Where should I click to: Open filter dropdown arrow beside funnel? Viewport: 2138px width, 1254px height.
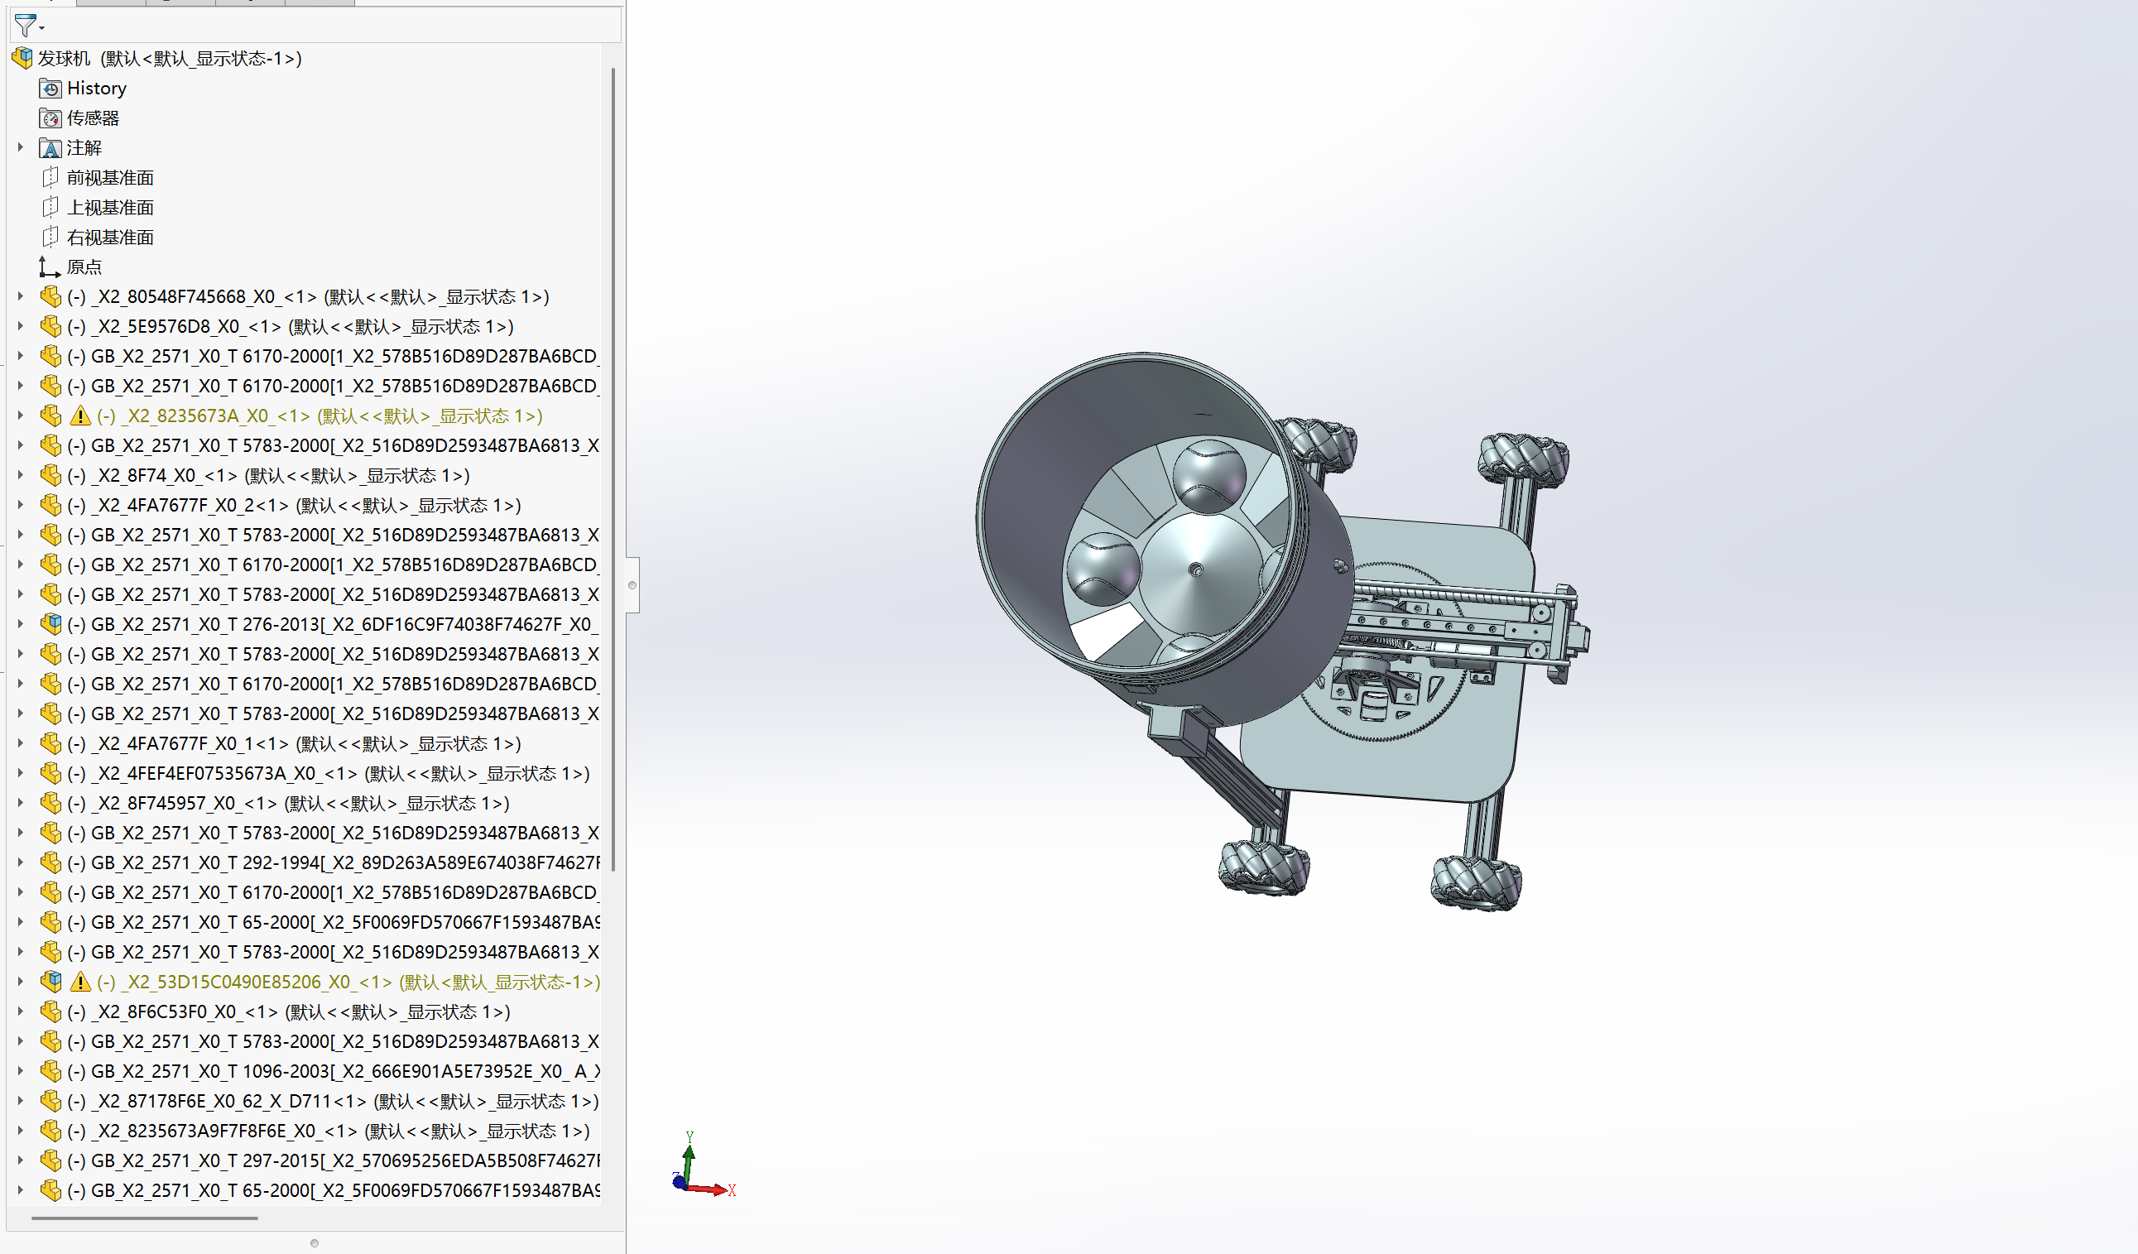pyautogui.click(x=41, y=28)
